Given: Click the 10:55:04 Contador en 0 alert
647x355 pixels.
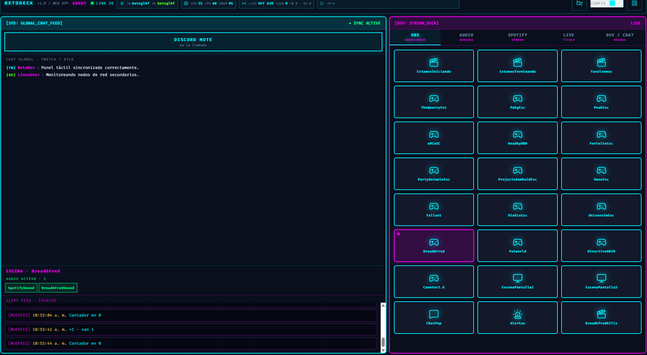Looking at the screenshot, I should (x=191, y=315).
